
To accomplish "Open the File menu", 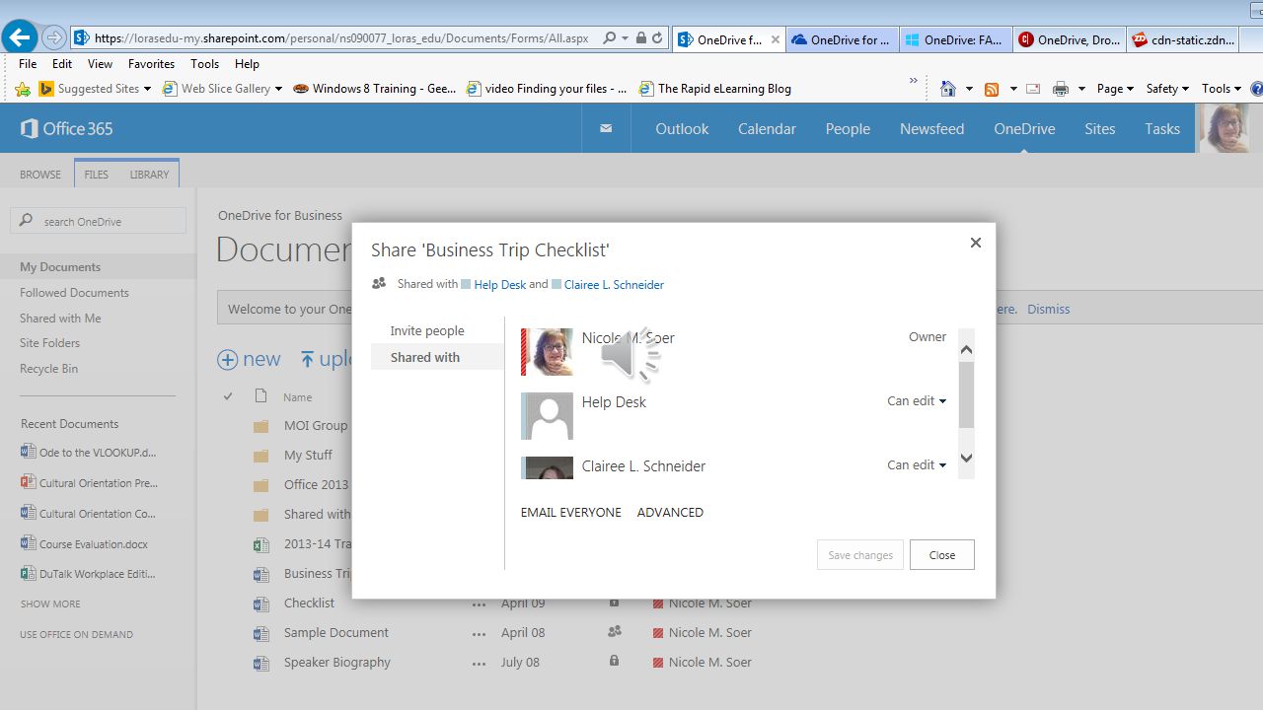I will coord(28,63).
